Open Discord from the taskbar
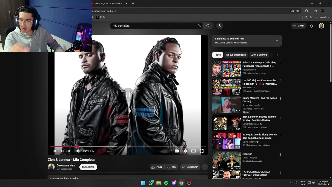The height and width of the screenshot is (187, 332). [x=174, y=183]
